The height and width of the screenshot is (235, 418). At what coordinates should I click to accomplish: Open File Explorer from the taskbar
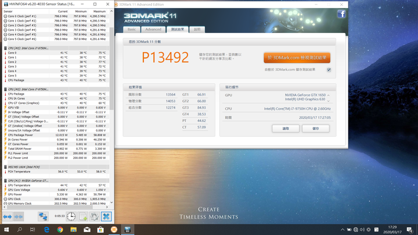[73, 229]
